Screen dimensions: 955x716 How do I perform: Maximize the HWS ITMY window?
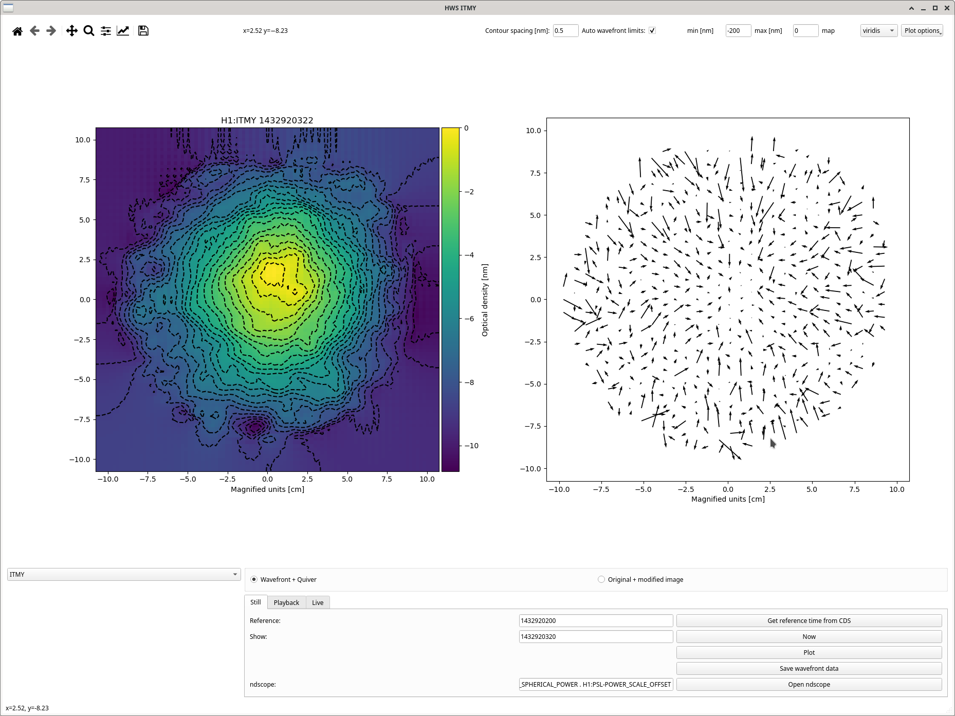(935, 8)
